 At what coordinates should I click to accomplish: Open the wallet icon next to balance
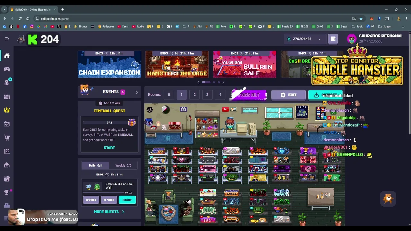pyautogui.click(x=333, y=39)
